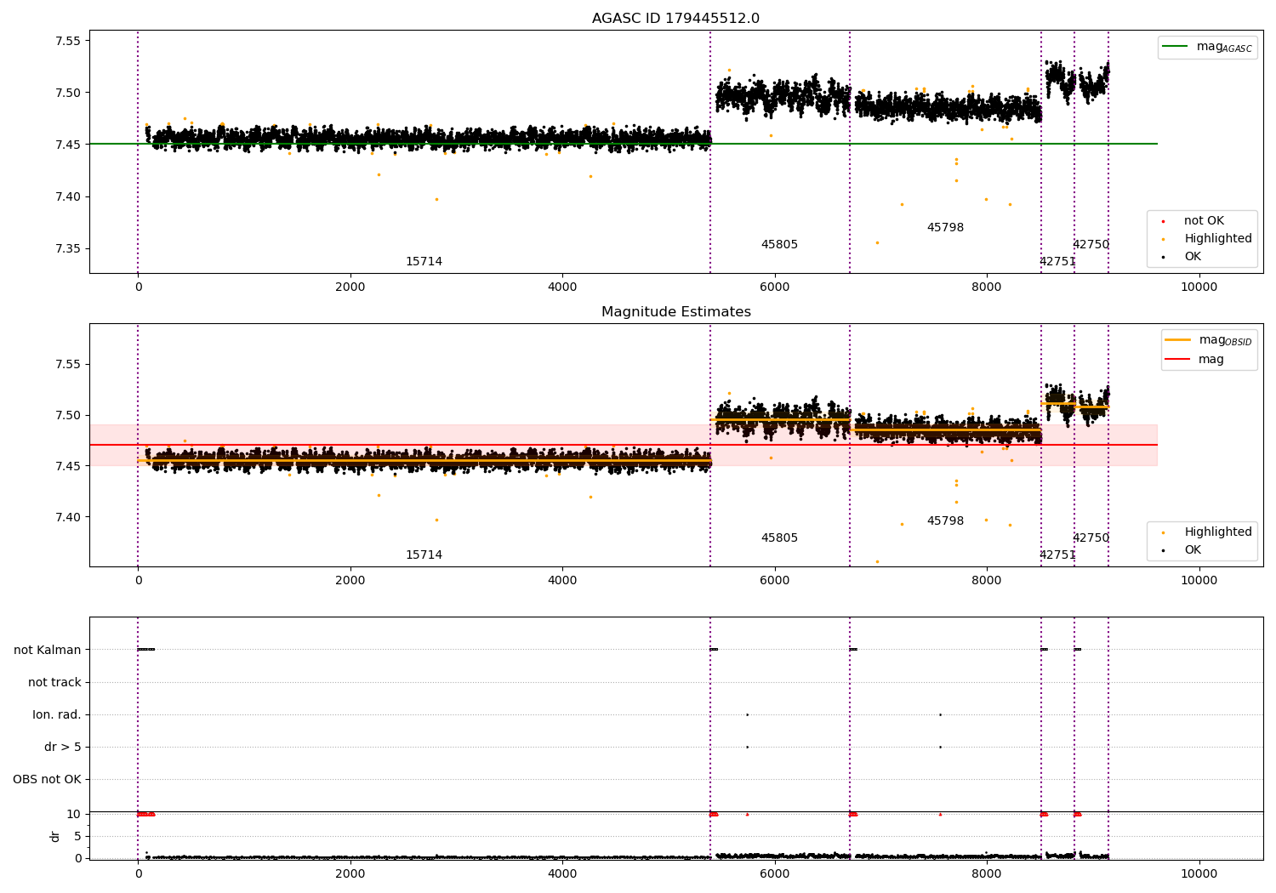
Task: Click the '8000' x-tick under Magnitude Estimates plot
Action: pyautogui.click(x=987, y=580)
